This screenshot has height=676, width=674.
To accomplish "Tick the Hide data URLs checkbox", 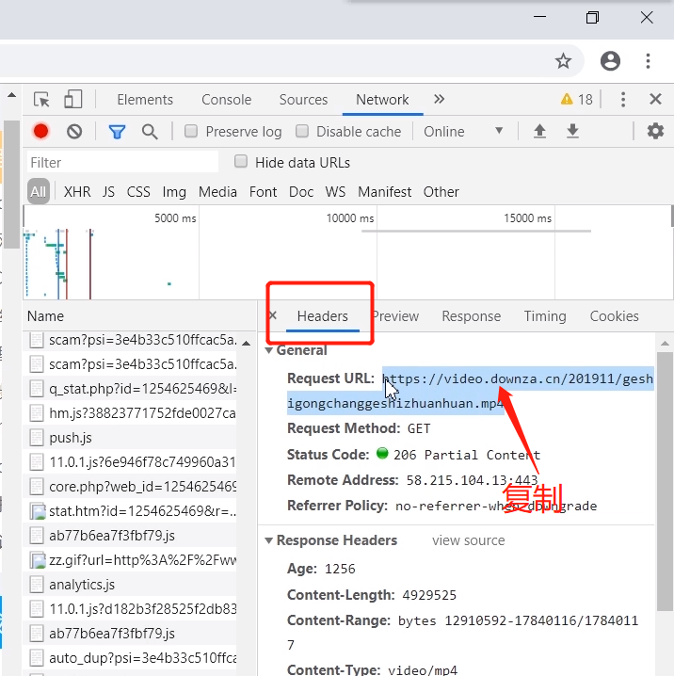I will click(241, 162).
